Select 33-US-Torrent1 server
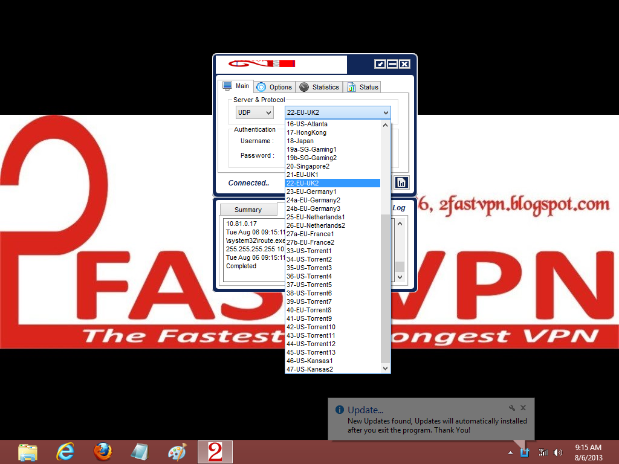 [332, 251]
